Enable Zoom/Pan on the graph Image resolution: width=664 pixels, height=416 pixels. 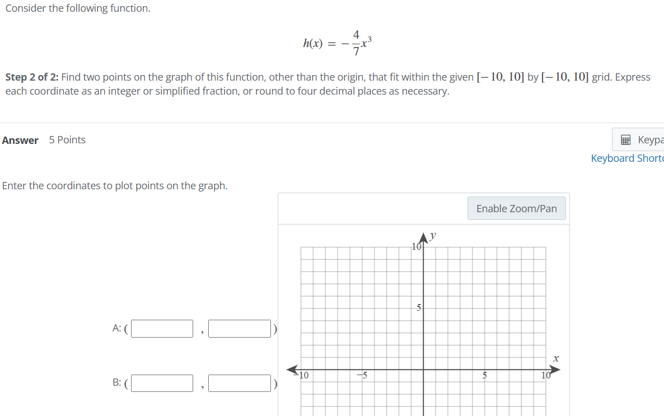[516, 208]
